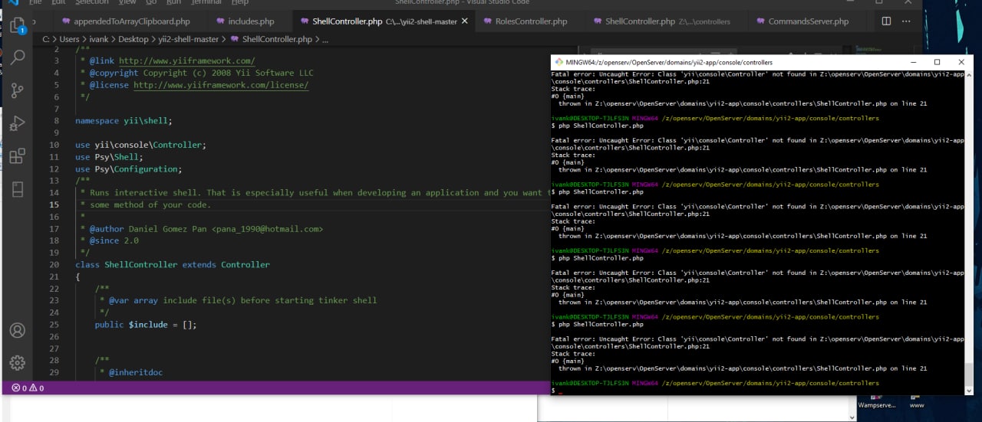Click the split editor right icon
The width and height of the screenshot is (982, 422).
(x=886, y=21)
